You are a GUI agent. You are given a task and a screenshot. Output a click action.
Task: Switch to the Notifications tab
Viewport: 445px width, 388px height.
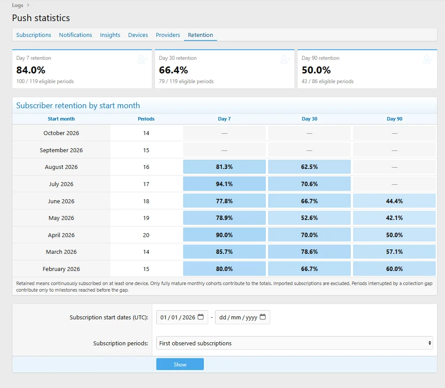coord(76,35)
